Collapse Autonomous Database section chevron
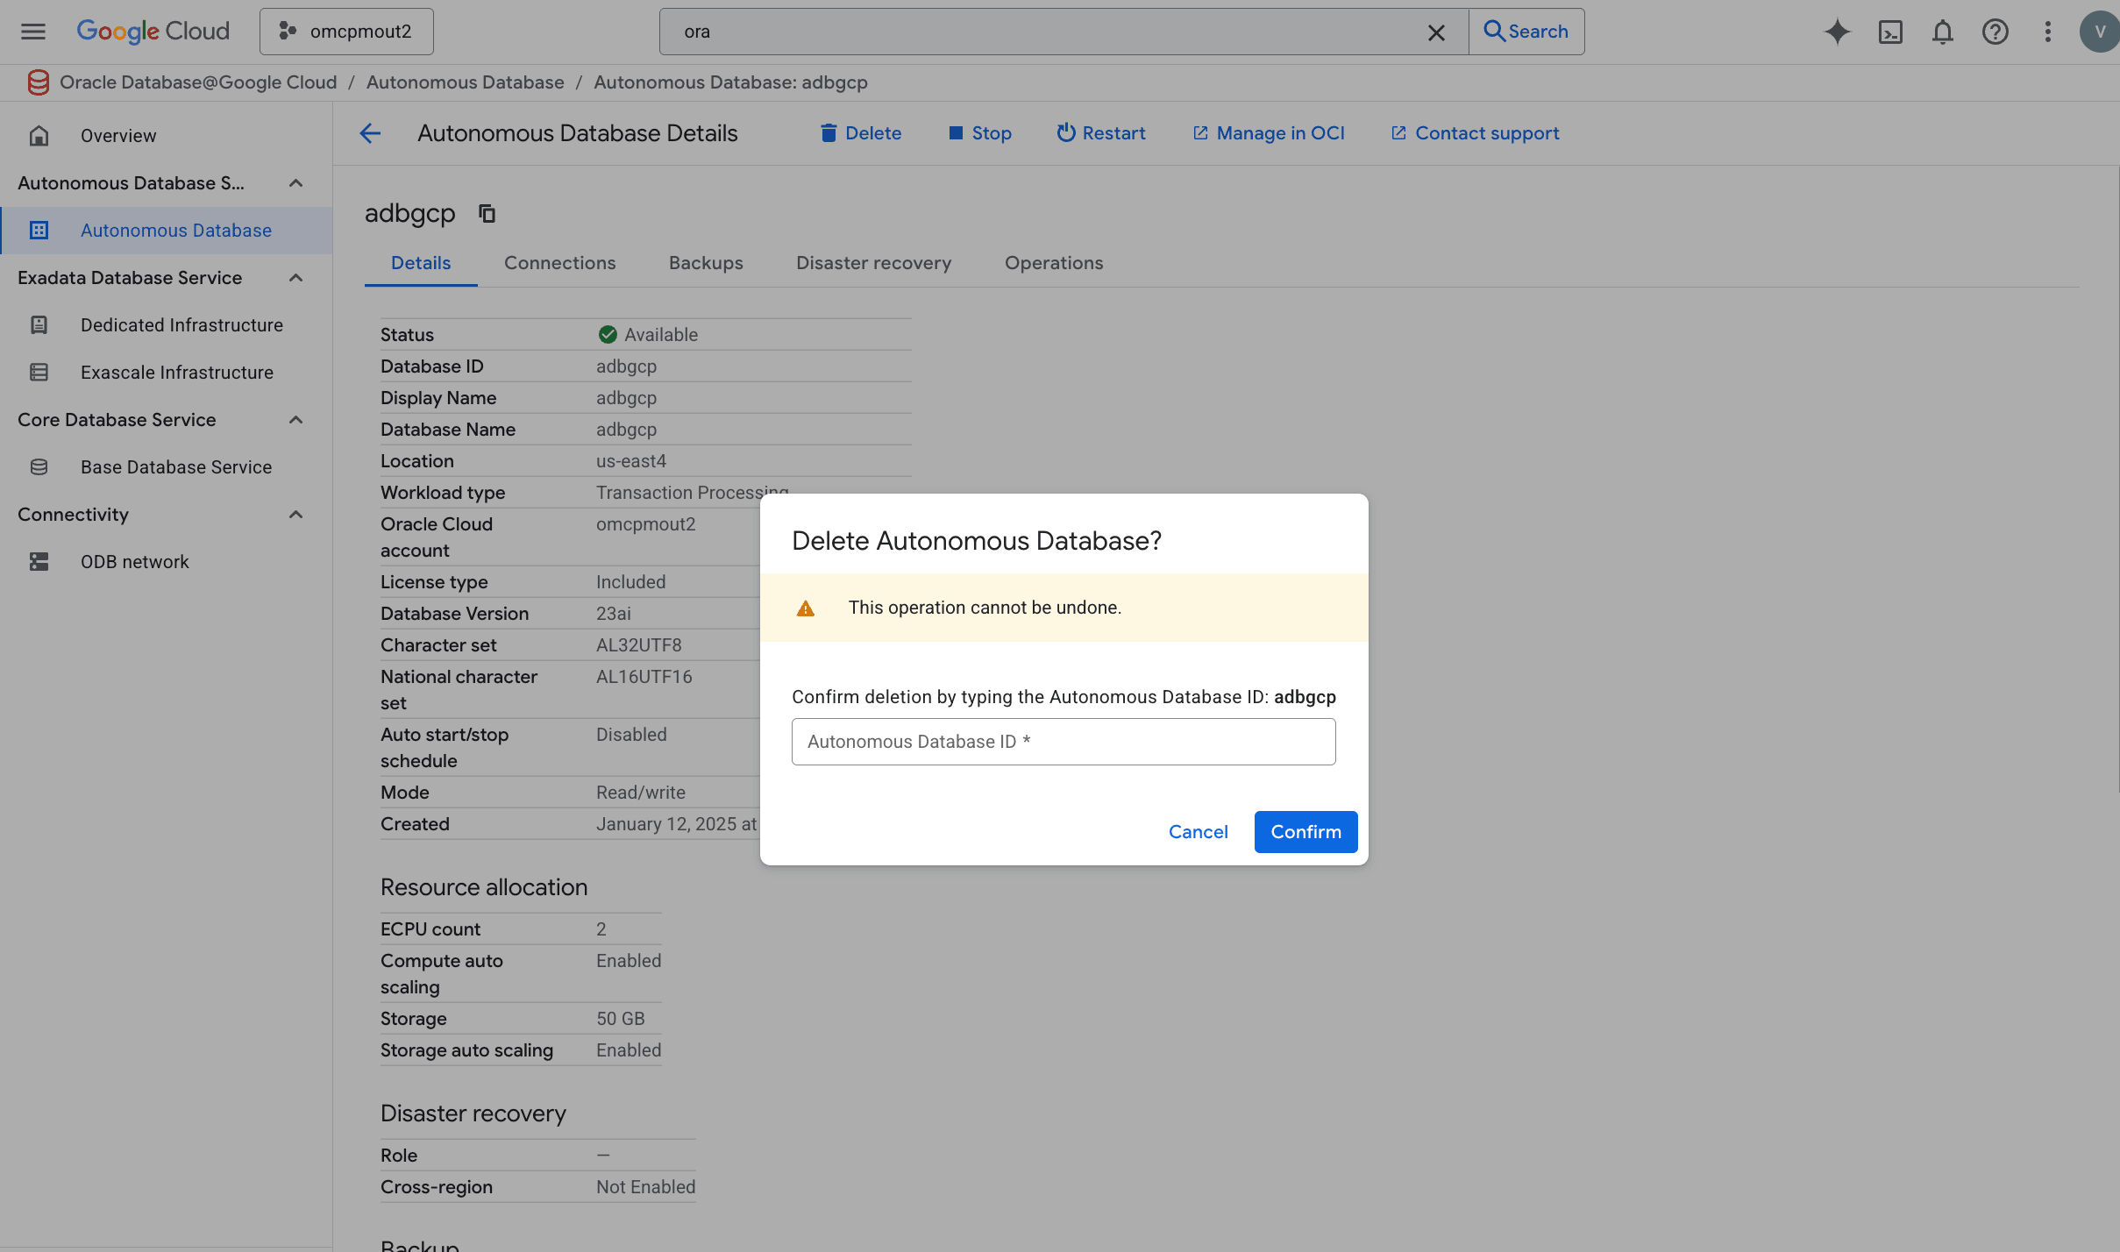This screenshot has height=1252, width=2120. click(296, 183)
